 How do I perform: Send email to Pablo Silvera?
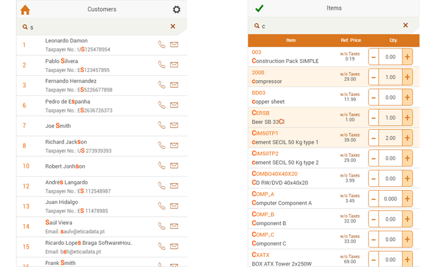pos(174,65)
